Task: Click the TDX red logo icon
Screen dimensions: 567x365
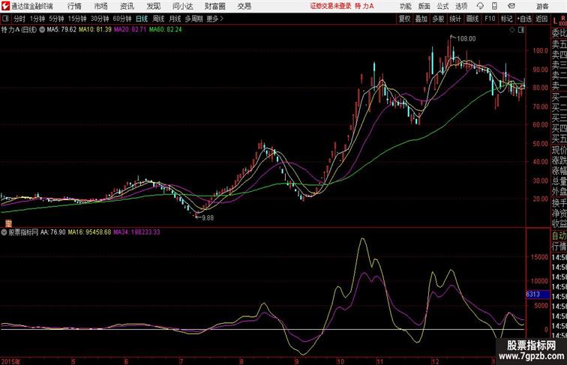Action: pos(5,6)
